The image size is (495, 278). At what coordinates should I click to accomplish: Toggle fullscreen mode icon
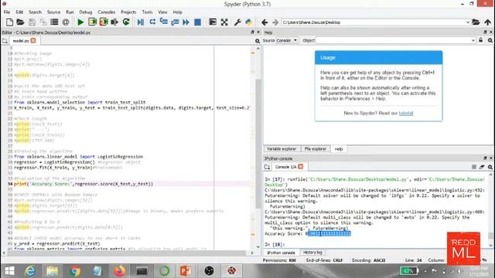tap(224, 22)
